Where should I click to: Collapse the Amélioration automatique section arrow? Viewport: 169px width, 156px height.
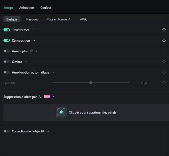53,72
